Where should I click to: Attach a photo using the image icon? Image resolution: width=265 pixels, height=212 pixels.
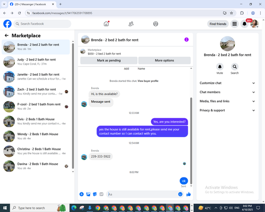88,195
